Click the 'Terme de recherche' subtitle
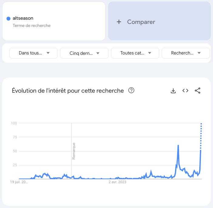 click(x=32, y=25)
